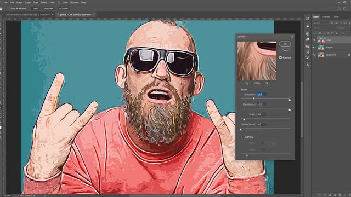
Task: Open the Filter menu
Action: point(52,2)
